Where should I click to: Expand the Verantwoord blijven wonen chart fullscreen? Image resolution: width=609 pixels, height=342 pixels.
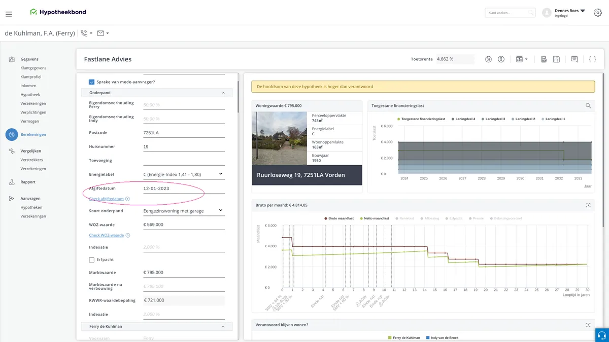coord(588,325)
